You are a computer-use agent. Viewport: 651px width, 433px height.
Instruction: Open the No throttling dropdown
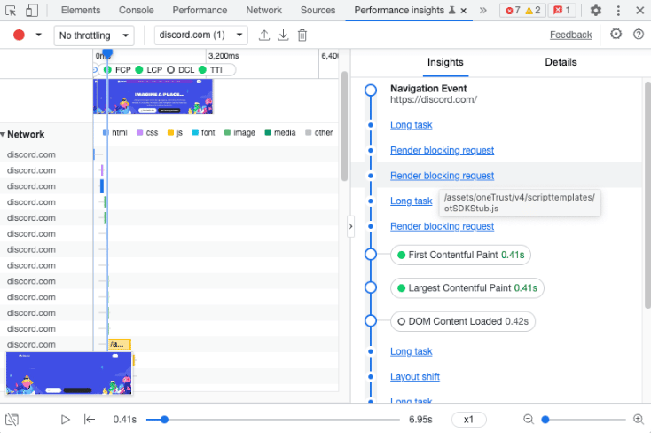(x=94, y=35)
